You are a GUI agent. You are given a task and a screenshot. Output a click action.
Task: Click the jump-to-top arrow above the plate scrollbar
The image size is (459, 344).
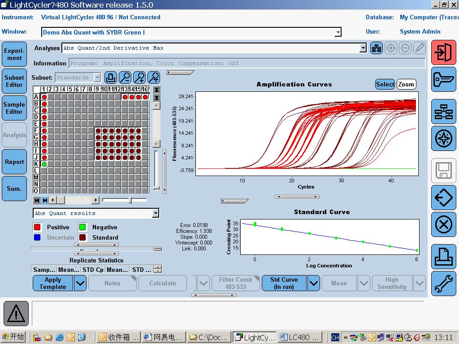(156, 90)
